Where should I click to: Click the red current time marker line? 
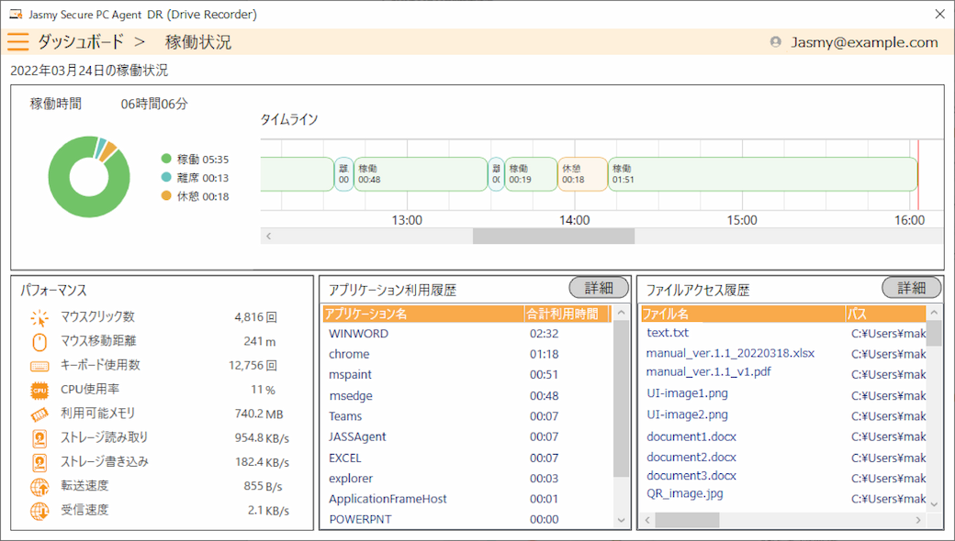point(918,175)
